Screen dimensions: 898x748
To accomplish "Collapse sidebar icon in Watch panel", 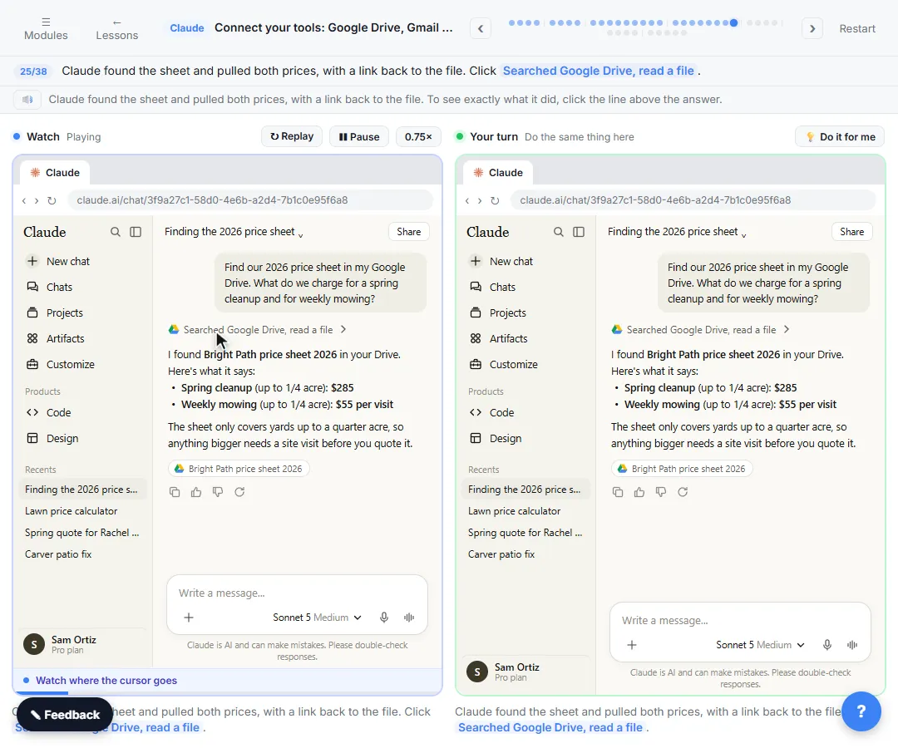I will (136, 232).
